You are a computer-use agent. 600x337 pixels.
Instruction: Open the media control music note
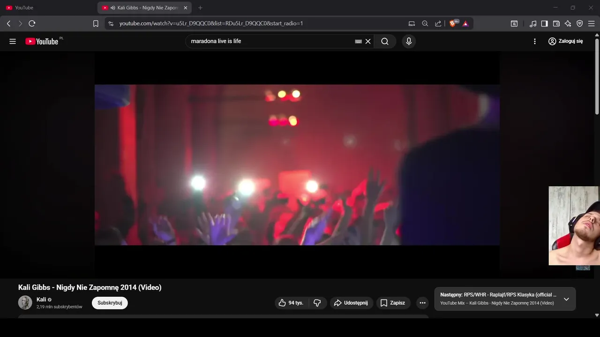click(533, 23)
